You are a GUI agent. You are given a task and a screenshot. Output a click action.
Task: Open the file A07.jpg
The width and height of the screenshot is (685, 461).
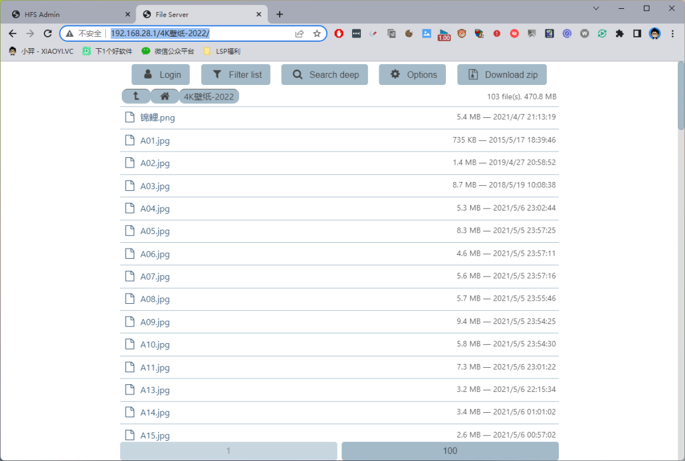coord(155,276)
